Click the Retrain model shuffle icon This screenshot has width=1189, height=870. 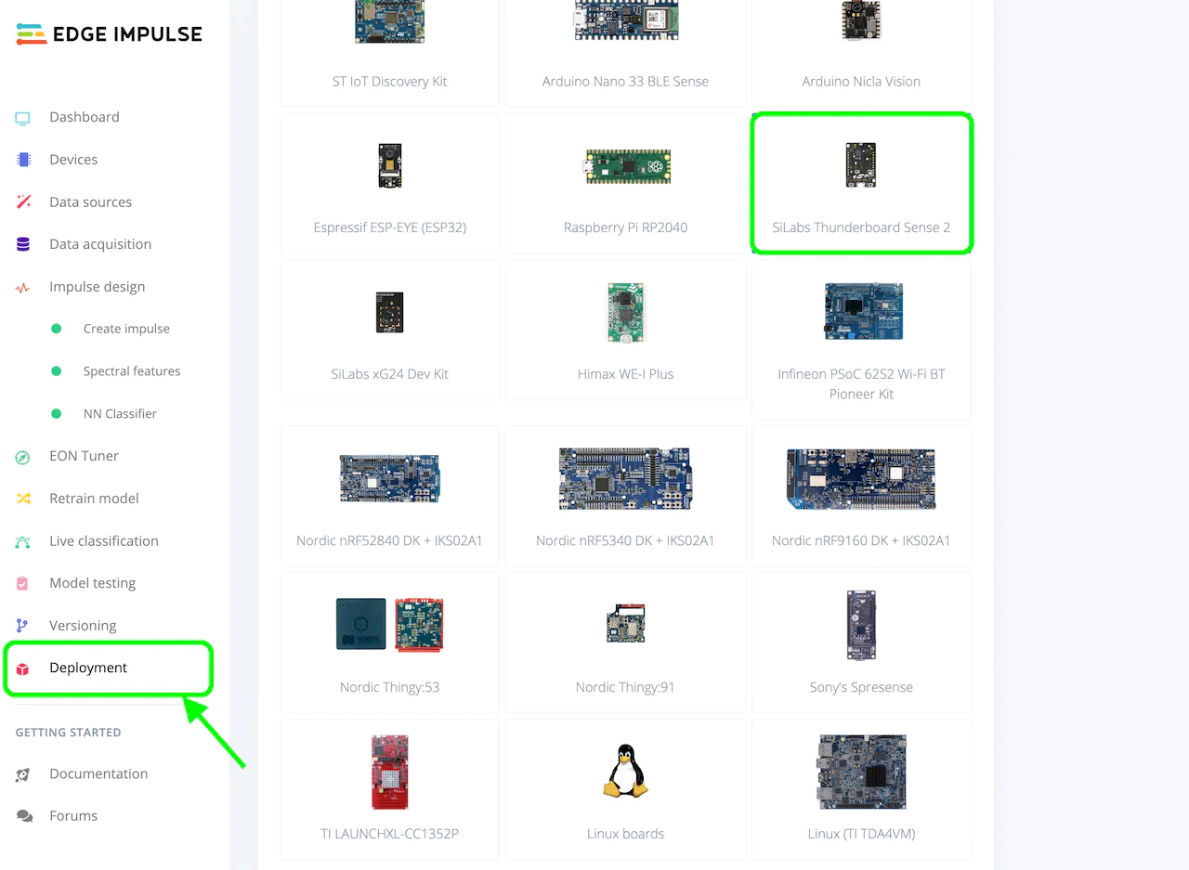pos(23,499)
